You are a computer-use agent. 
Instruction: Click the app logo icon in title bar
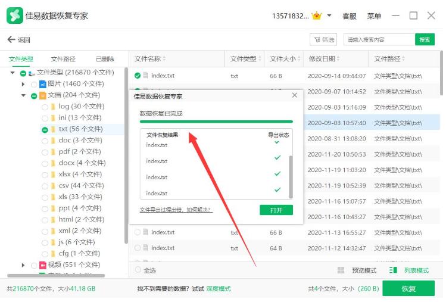click(14, 15)
